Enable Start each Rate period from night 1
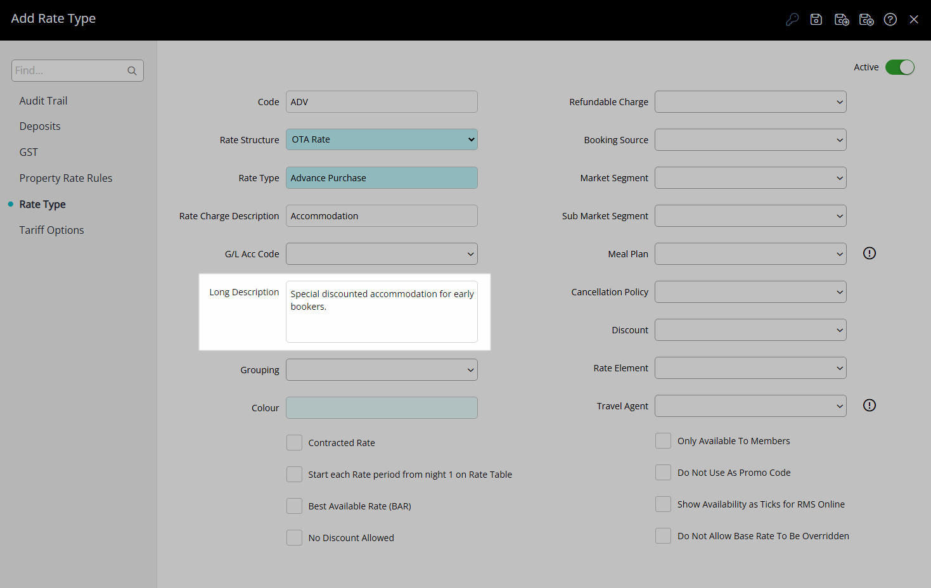Viewport: 931px width, 588px height. tap(294, 475)
